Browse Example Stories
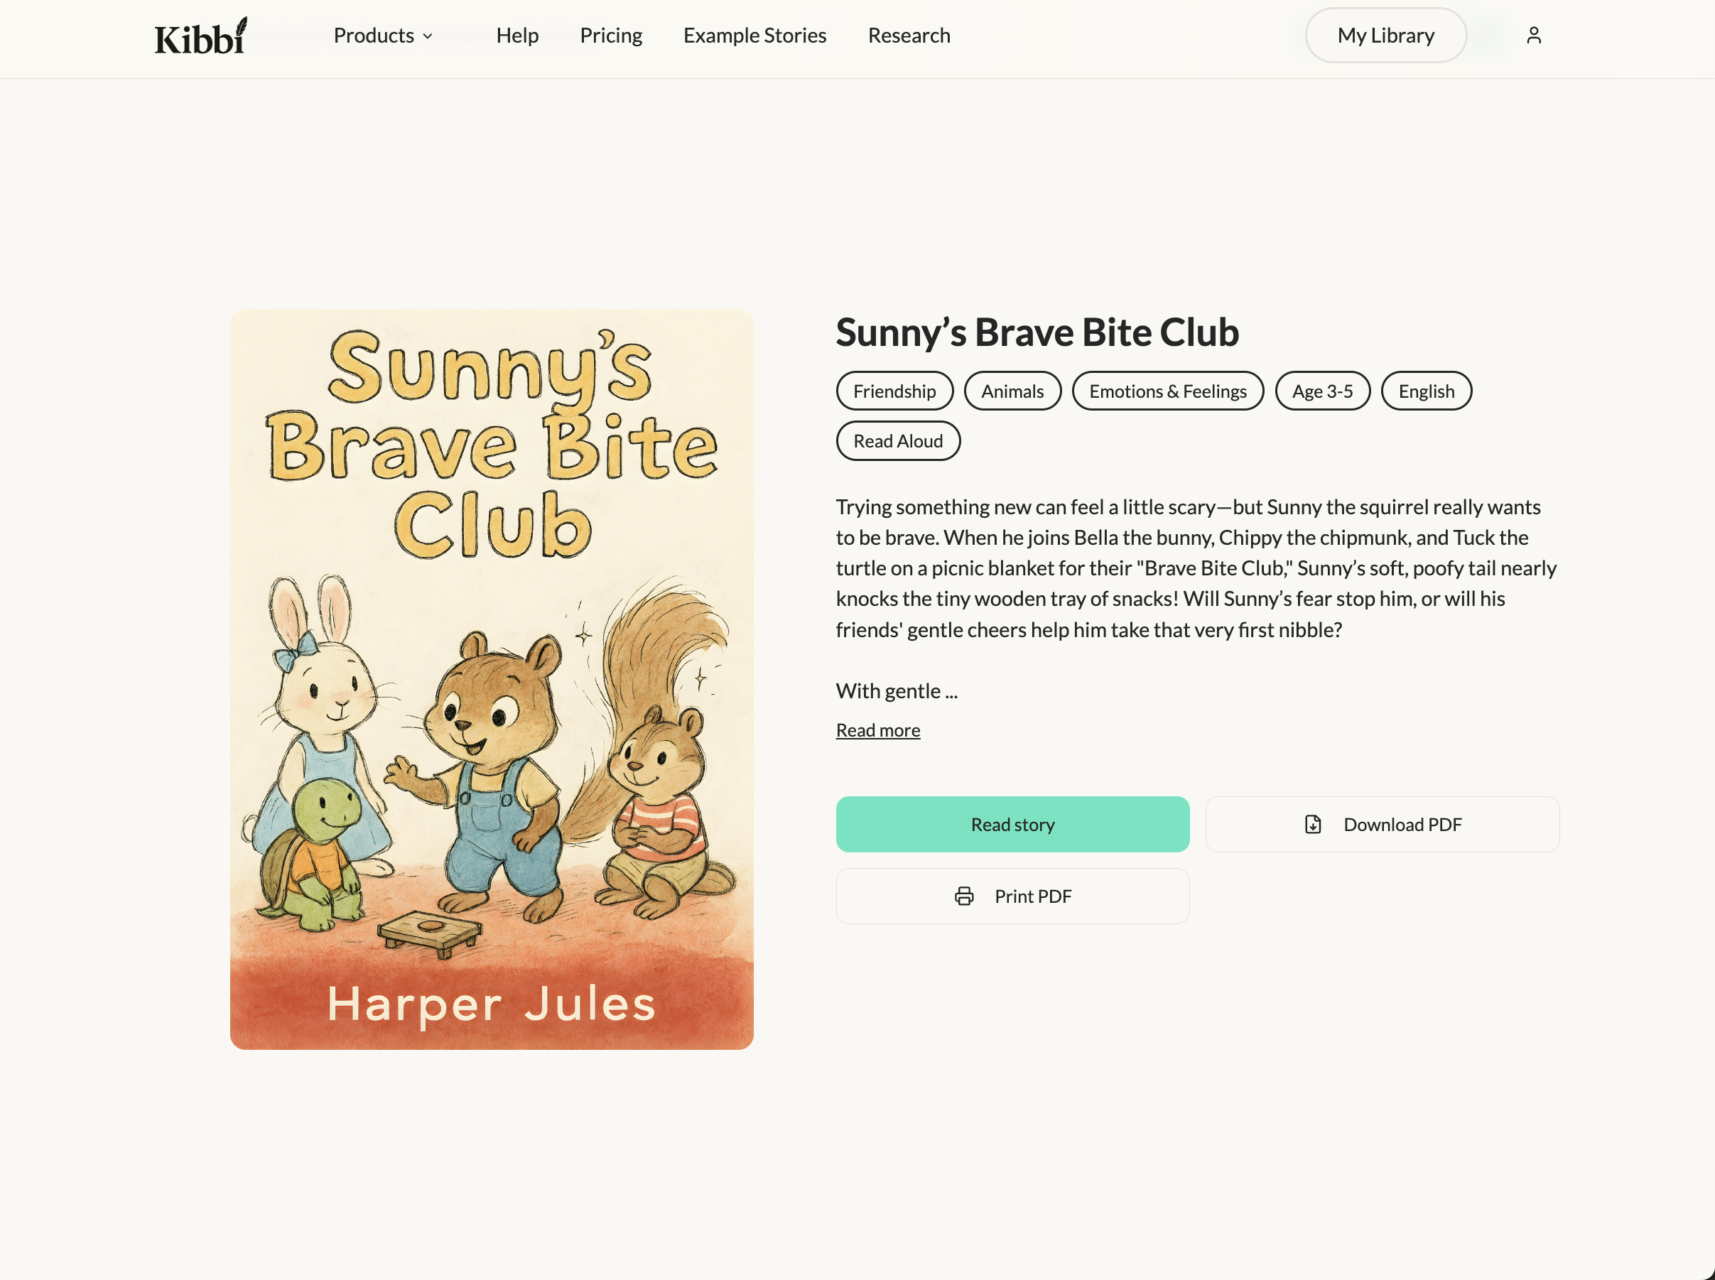This screenshot has height=1280, width=1715. (754, 36)
